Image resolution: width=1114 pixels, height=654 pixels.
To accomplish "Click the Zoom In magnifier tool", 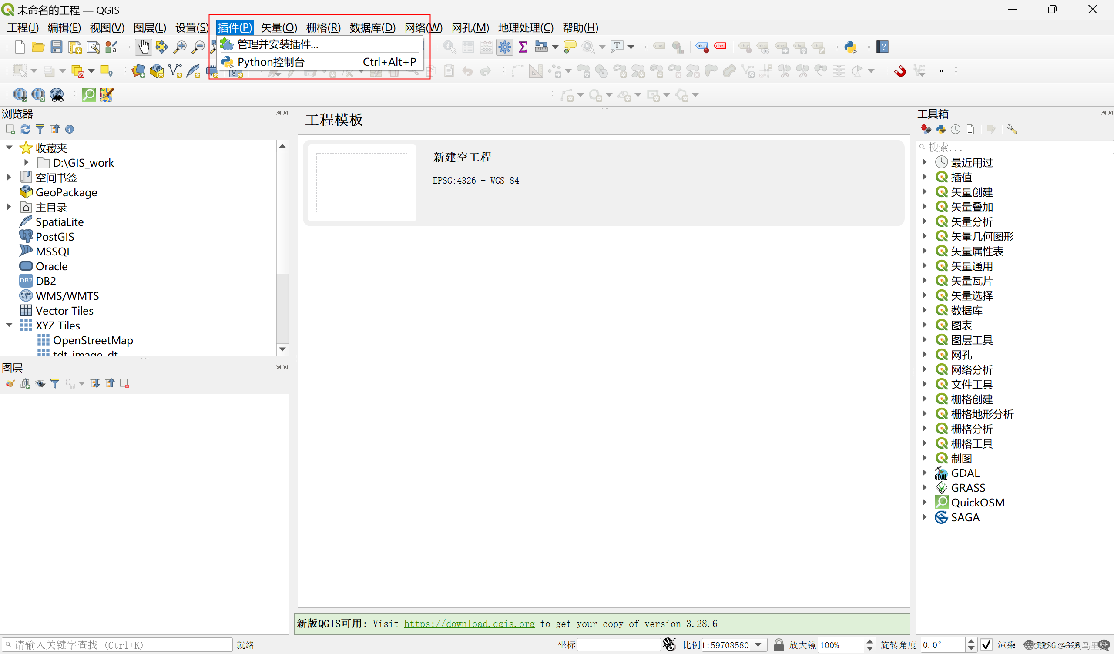I will pyautogui.click(x=179, y=47).
